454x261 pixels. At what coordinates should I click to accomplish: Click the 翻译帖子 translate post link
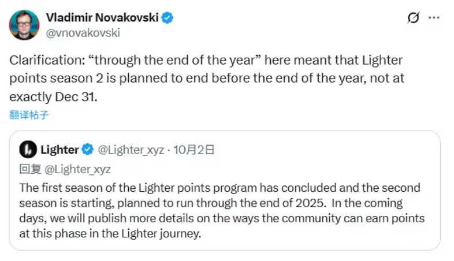pos(29,114)
